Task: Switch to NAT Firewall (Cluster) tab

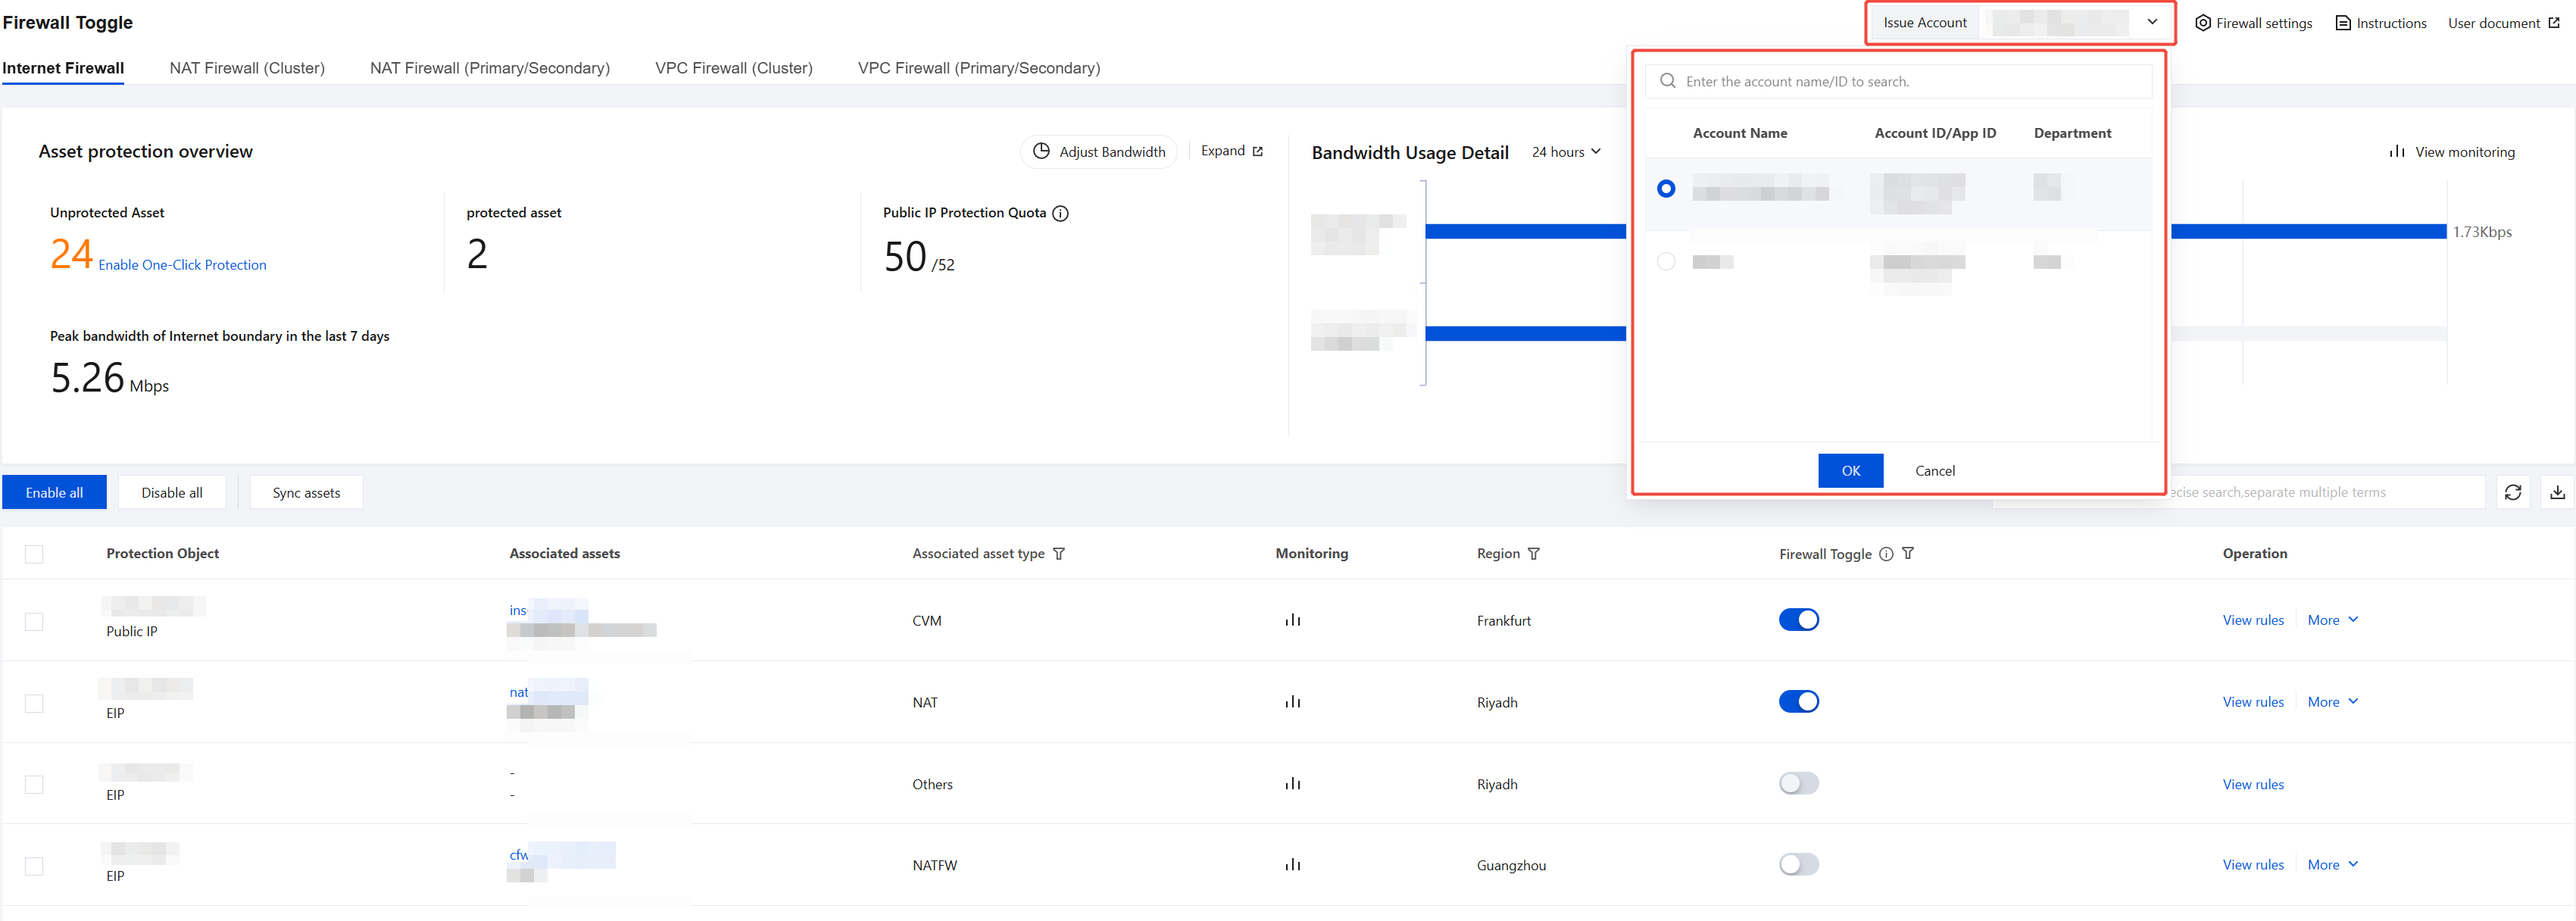Action: pos(247,68)
